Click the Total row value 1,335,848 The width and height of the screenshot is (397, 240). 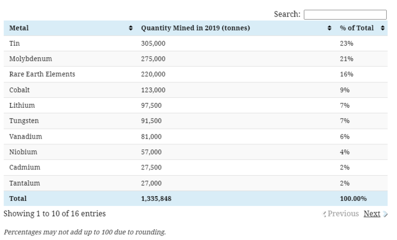156,198
